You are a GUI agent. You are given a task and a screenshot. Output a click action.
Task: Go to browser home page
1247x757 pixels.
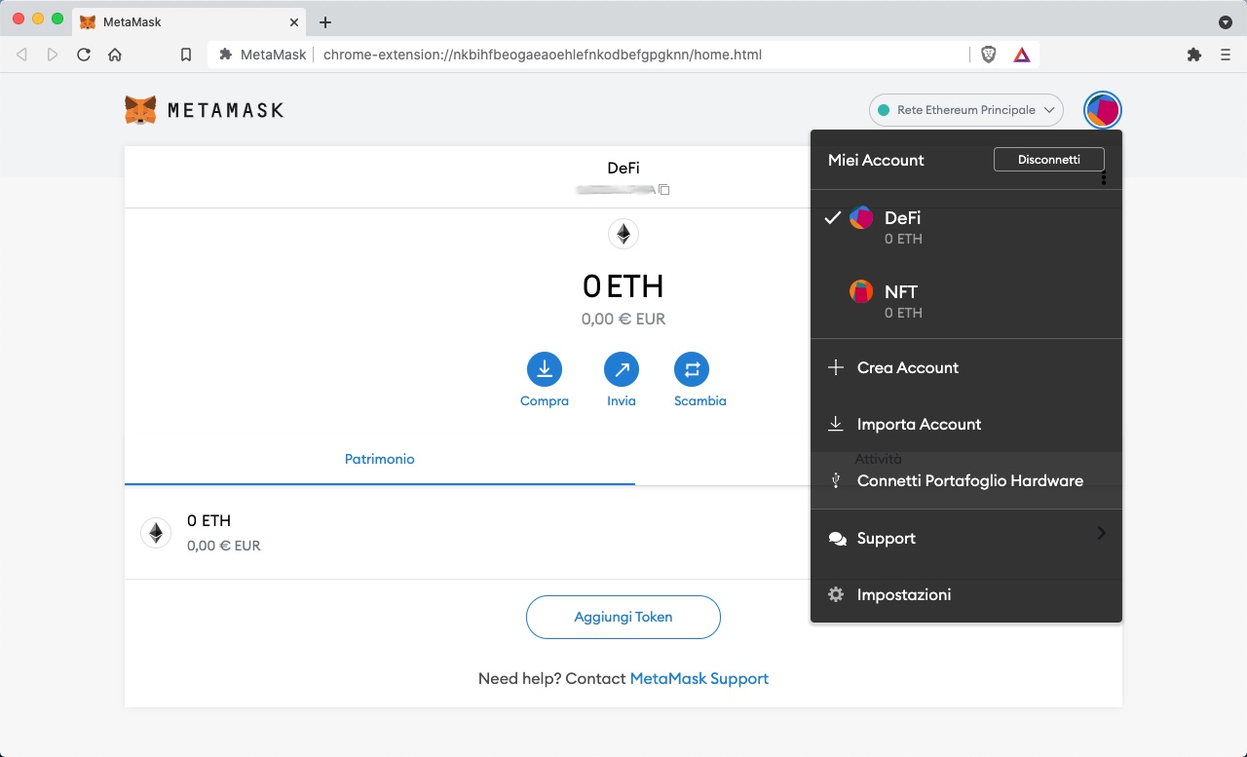coord(115,55)
